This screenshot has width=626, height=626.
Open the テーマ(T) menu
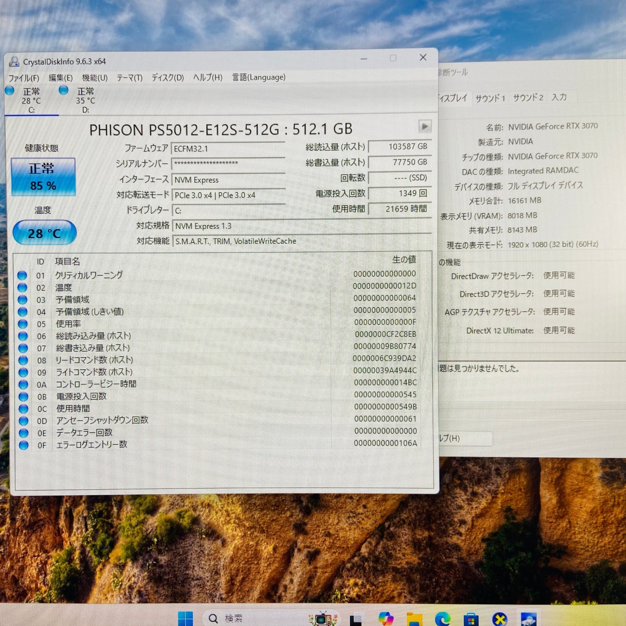(129, 78)
